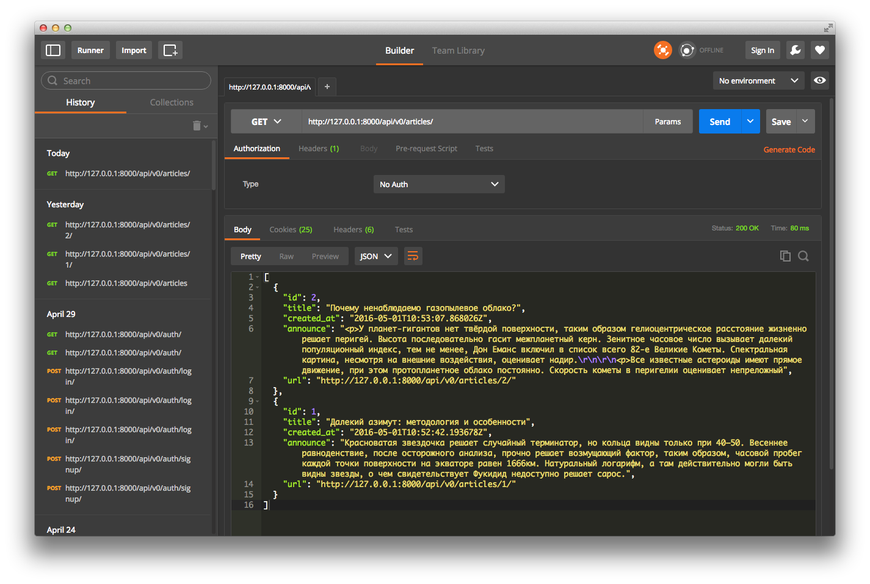Screen dimensions: 870x584
Task: Toggle the sidebar panel icon
Action: (53, 50)
